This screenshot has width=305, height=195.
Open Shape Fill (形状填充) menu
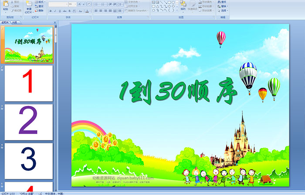pos(206,2)
